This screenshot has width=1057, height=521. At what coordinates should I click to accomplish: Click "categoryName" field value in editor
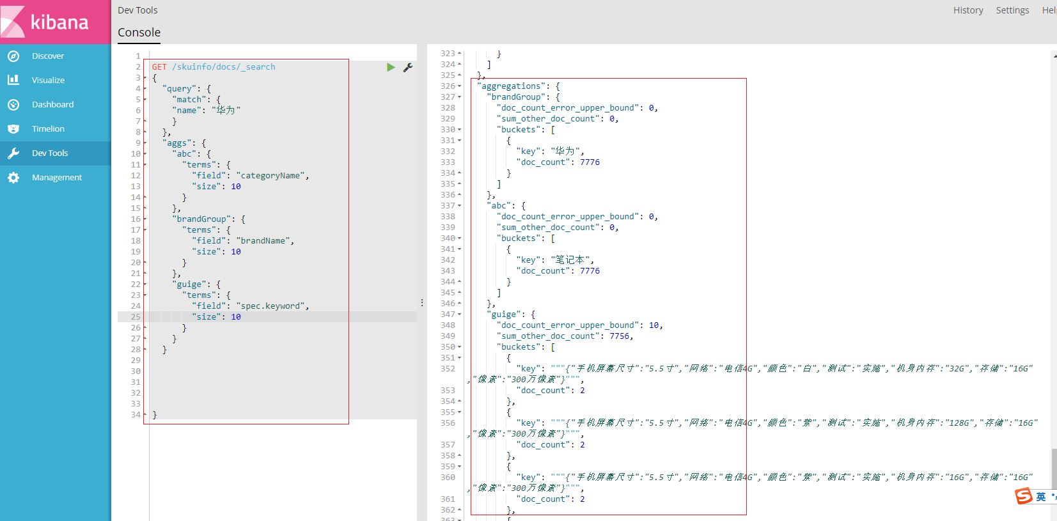pos(270,176)
